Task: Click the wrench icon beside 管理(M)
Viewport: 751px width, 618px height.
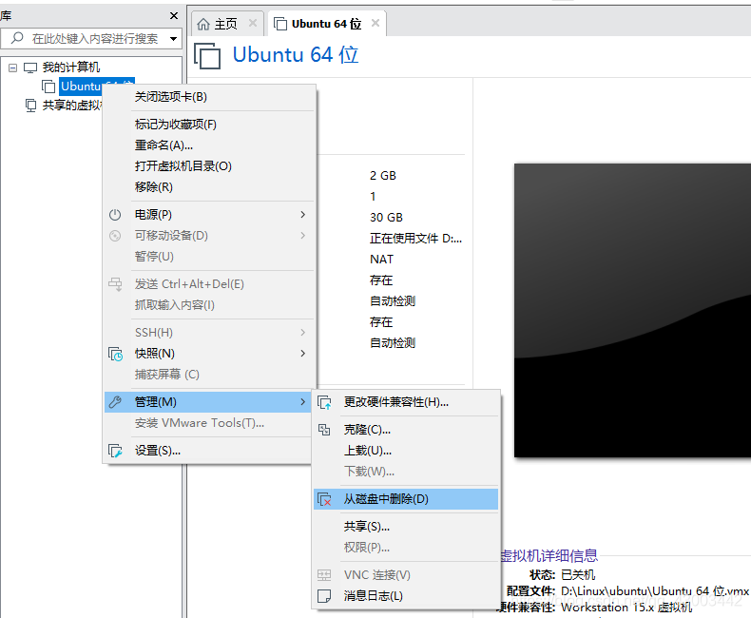Action: tap(115, 402)
